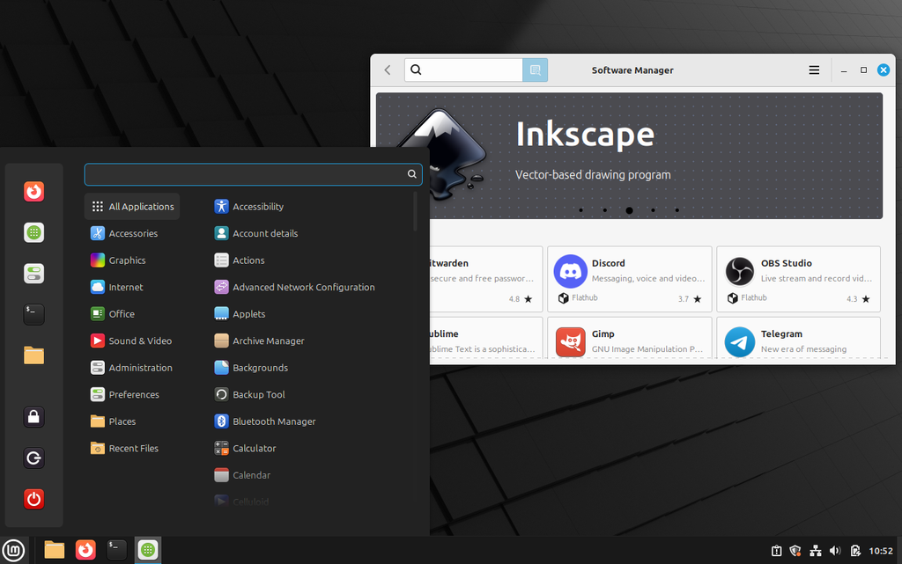Image resolution: width=902 pixels, height=564 pixels.
Task: Click the volume icon in system tray
Action: [x=835, y=551]
